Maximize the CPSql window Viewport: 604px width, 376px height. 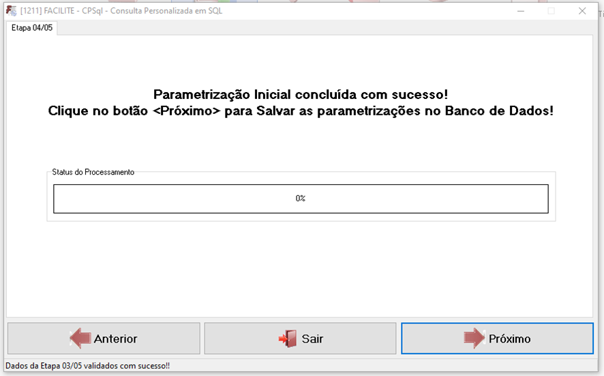point(551,11)
